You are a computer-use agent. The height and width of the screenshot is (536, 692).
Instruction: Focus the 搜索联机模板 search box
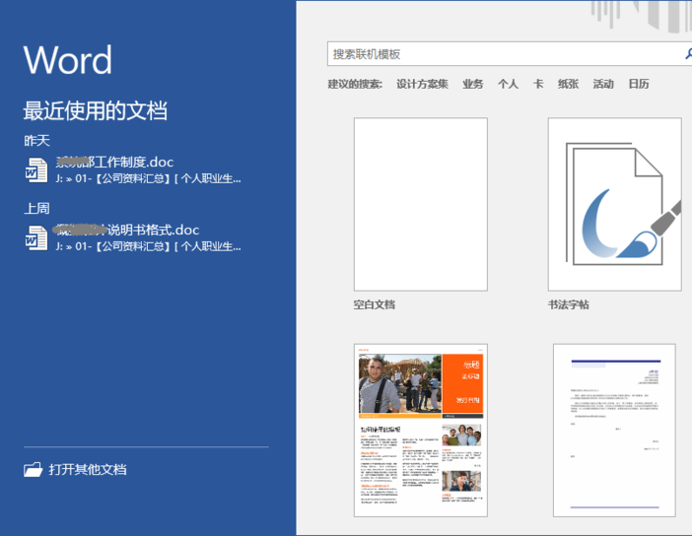click(503, 54)
